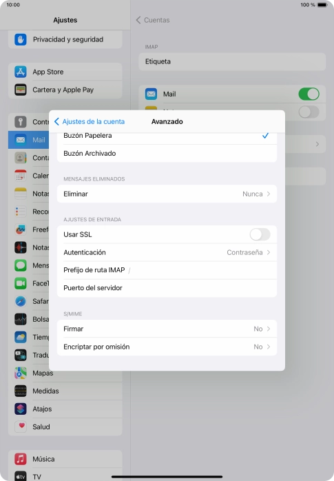334x481 pixels.
Task: Tap the Medidas app icon
Action: [21, 391]
